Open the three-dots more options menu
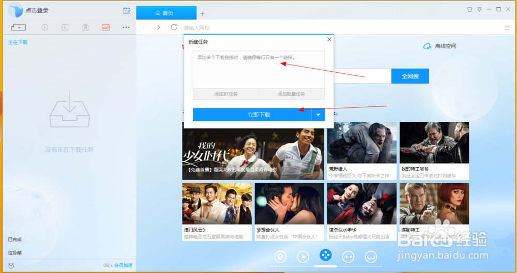The height and width of the screenshot is (273, 517). (126, 27)
